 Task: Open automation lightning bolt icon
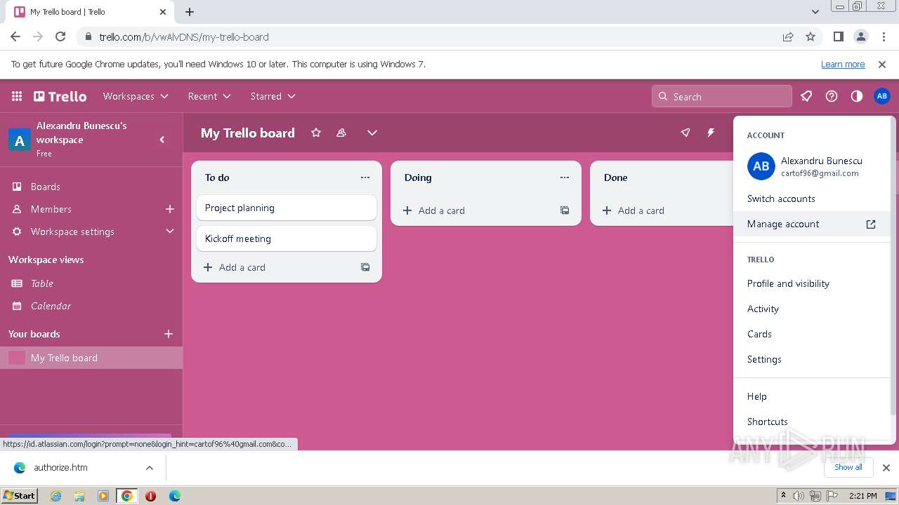pos(711,133)
